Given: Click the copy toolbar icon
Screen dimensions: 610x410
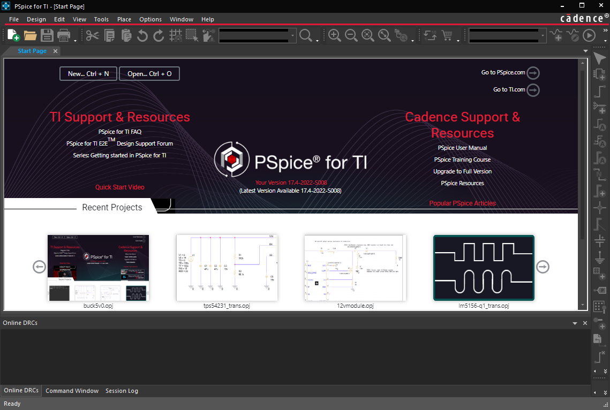Looking at the screenshot, I should pos(110,36).
